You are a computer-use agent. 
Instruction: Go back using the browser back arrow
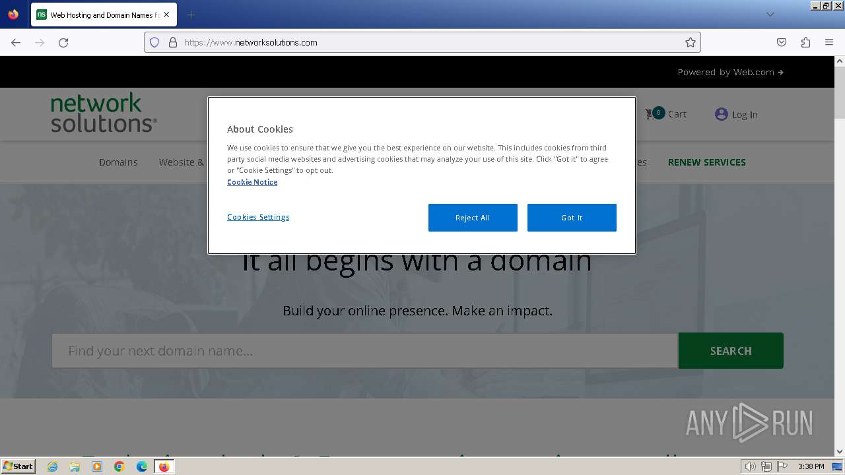pos(16,42)
